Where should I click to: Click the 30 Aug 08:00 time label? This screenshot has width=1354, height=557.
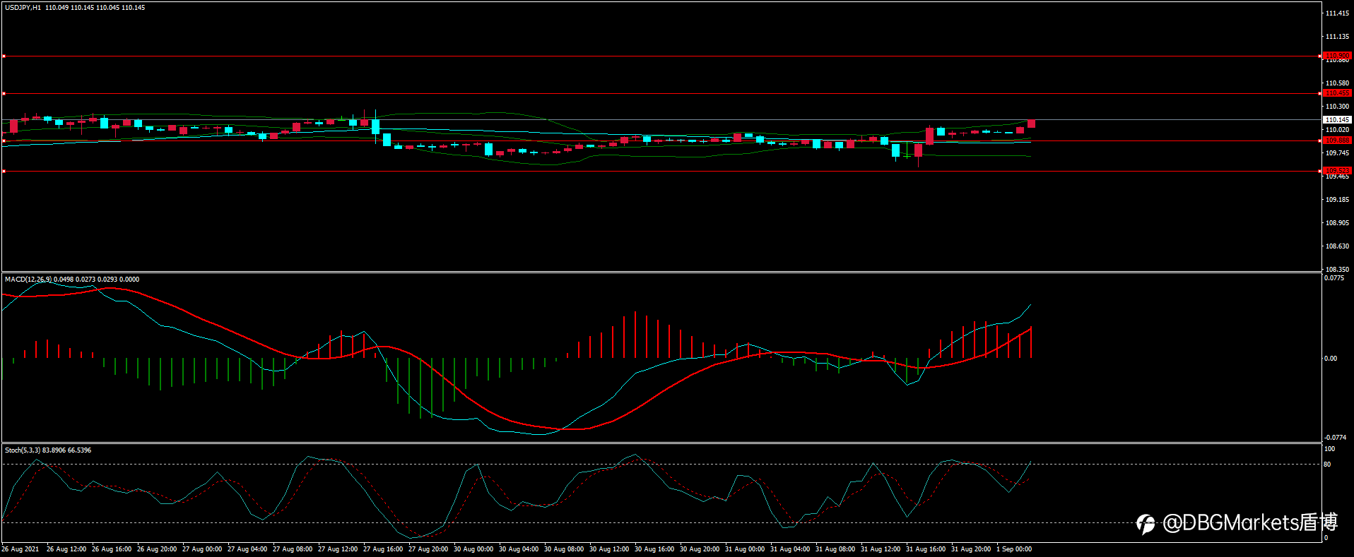(x=564, y=549)
